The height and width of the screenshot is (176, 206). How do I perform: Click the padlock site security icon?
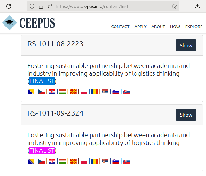pyautogui.click(x=41, y=6)
